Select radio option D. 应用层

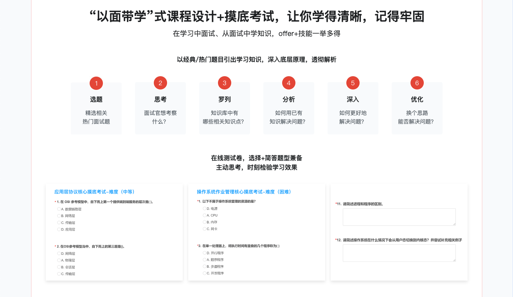click(x=59, y=229)
